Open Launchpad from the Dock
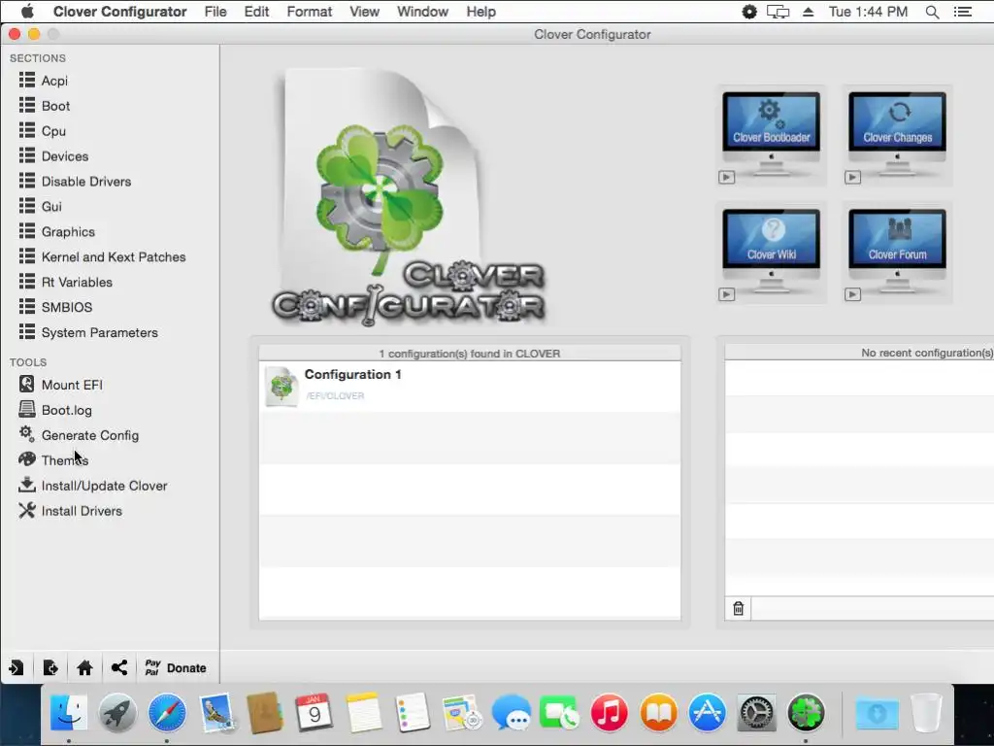 117,712
